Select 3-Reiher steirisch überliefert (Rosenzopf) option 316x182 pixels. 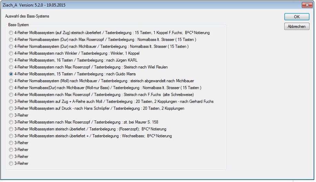pos(11,129)
